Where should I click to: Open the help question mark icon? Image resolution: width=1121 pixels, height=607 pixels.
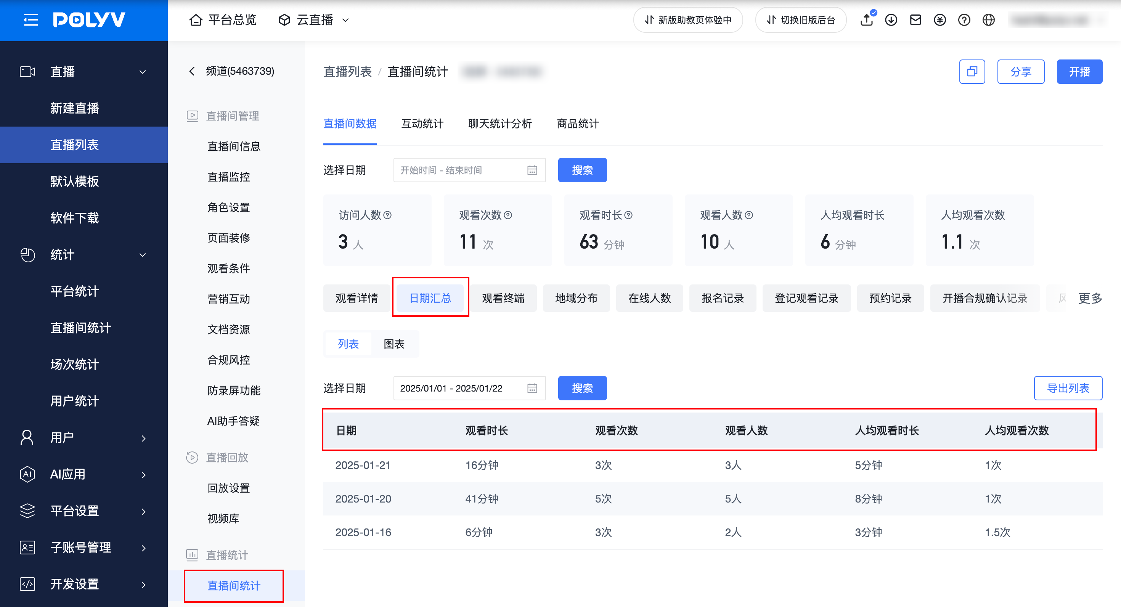pyautogui.click(x=964, y=20)
